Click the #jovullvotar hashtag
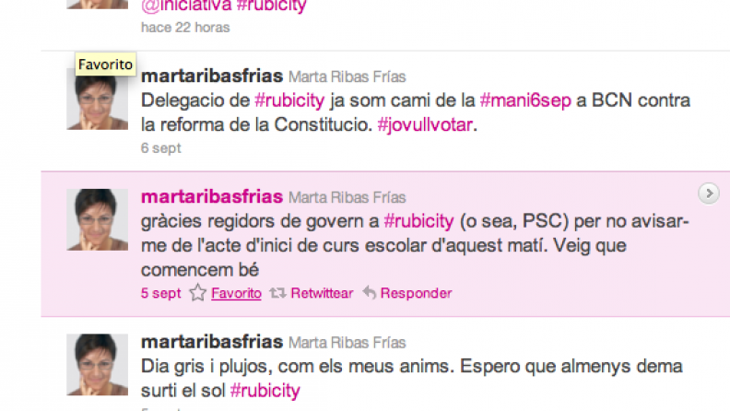Viewport: 730px width, 411px height. pos(425,124)
